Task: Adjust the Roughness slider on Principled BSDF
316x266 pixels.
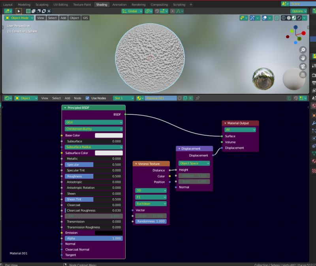Action: point(93,176)
